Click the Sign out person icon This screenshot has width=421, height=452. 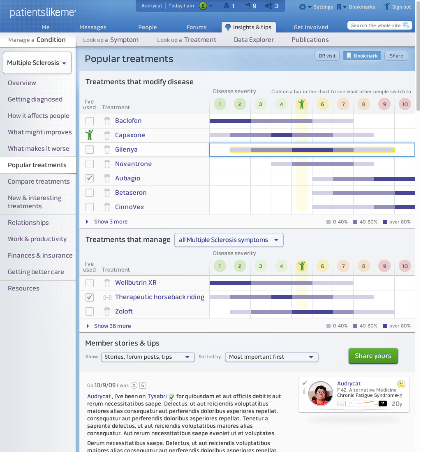(387, 7)
